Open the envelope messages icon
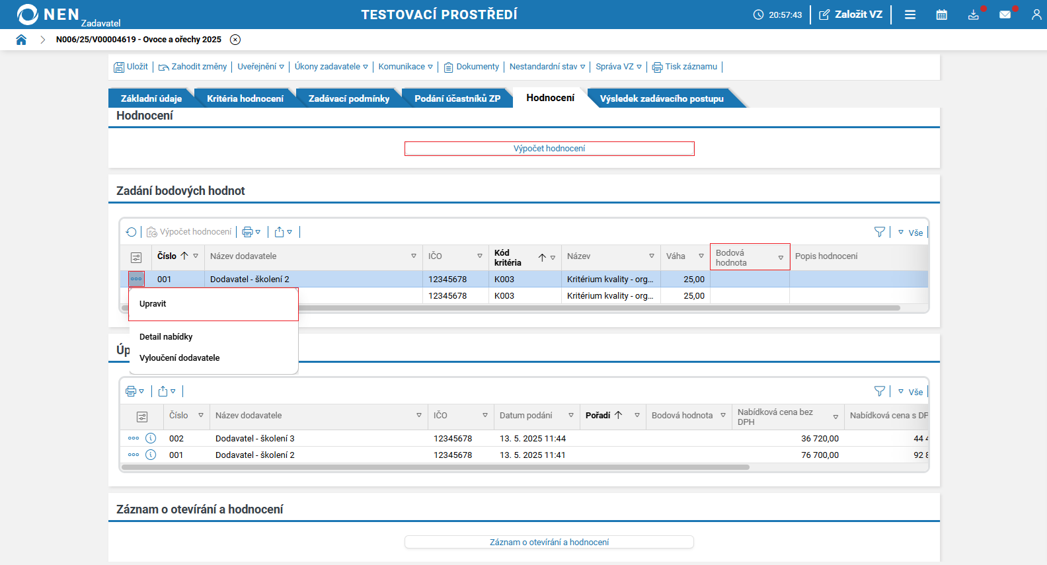1047x565 pixels. tap(1005, 15)
